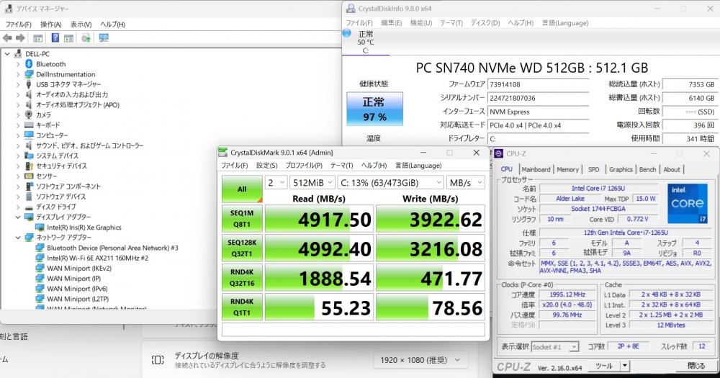Run the SEQ1M Q8T1 test button
This screenshot has width=720, height=378.
(x=242, y=219)
